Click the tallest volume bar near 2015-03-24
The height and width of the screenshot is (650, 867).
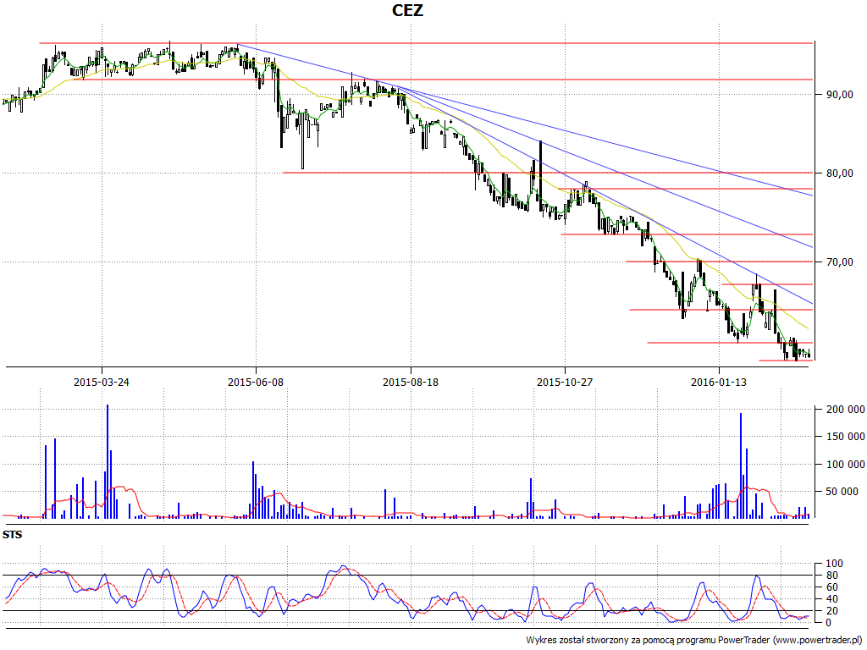point(108,461)
